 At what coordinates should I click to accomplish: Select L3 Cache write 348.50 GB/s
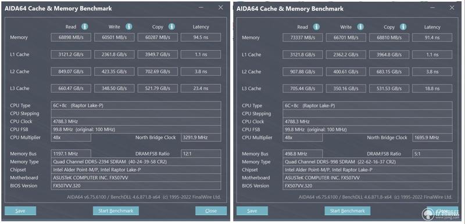114,88
